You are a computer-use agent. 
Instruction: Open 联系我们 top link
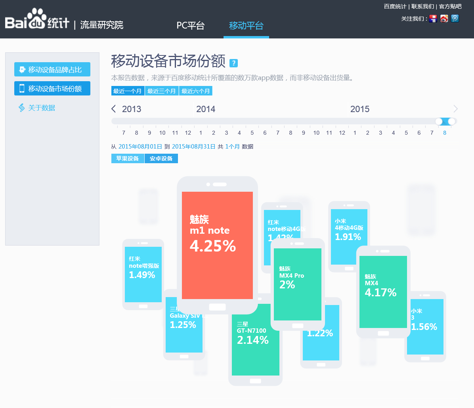[x=422, y=6]
